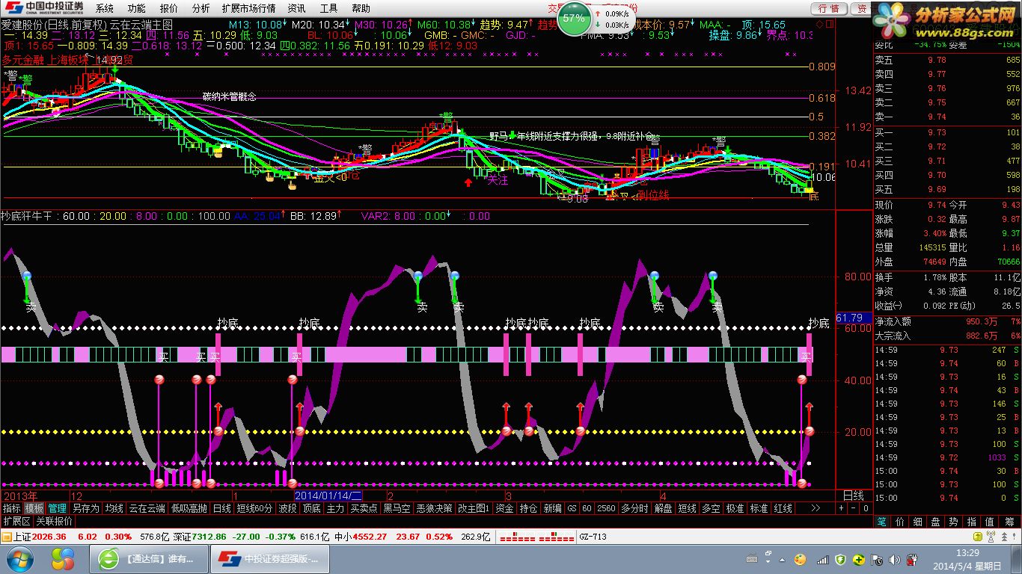This screenshot has width=1022, height=574.
Task: Open the 功能 menu
Action: click(136, 8)
